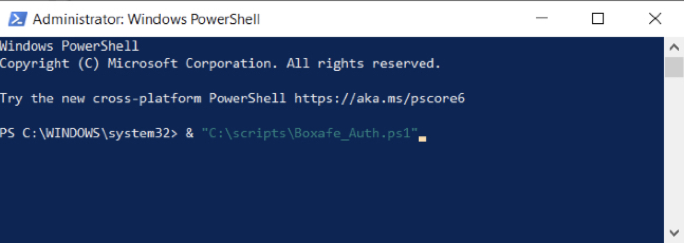Click the 'All rights reserved.' text
The width and height of the screenshot is (684, 243).
(x=364, y=64)
